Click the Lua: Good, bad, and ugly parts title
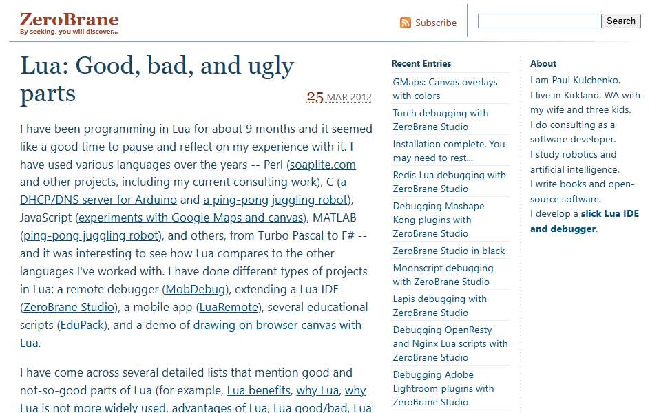The image size is (661, 413). tap(157, 78)
